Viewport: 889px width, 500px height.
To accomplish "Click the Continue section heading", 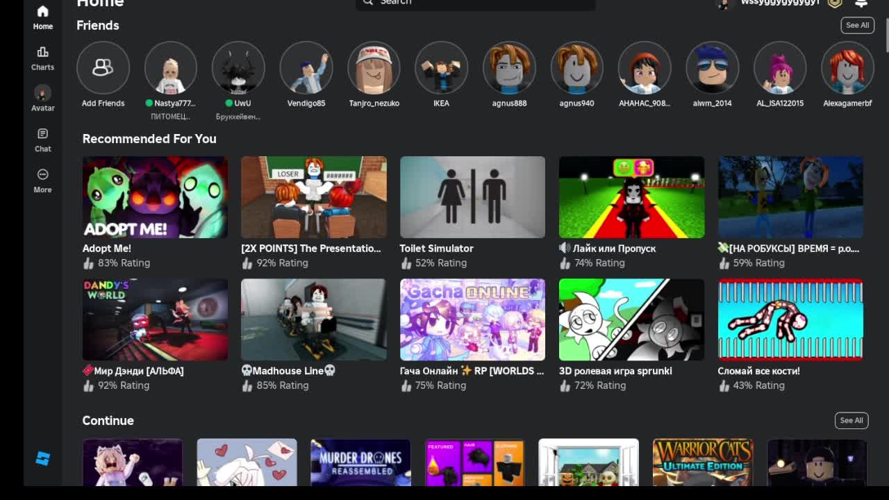I will 108,421.
